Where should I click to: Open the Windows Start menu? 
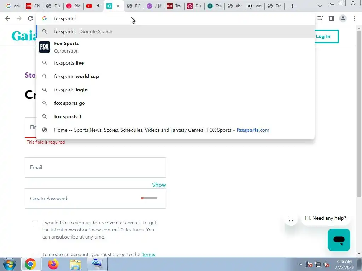pyautogui.click(x=9, y=264)
